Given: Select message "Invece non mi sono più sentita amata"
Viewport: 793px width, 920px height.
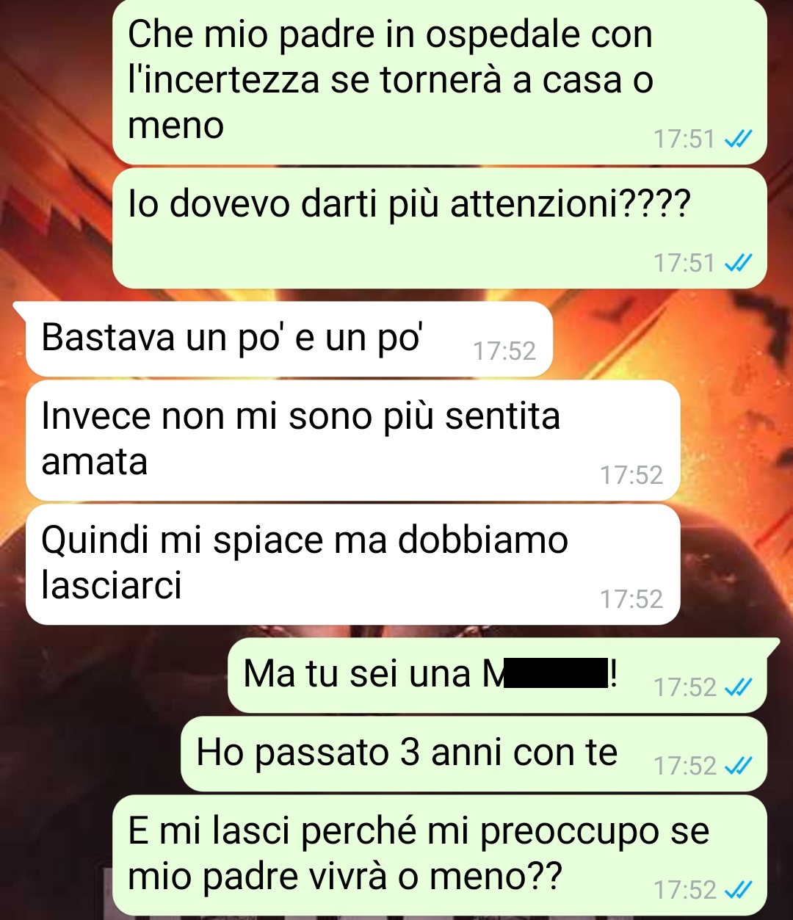Looking at the screenshot, I should 353,440.
